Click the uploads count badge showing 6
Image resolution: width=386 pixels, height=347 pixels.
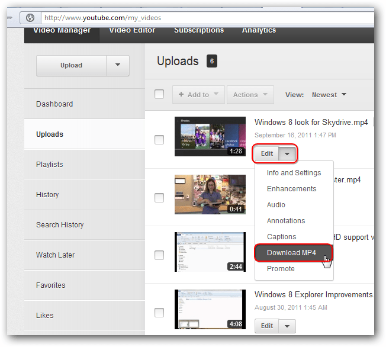(212, 61)
